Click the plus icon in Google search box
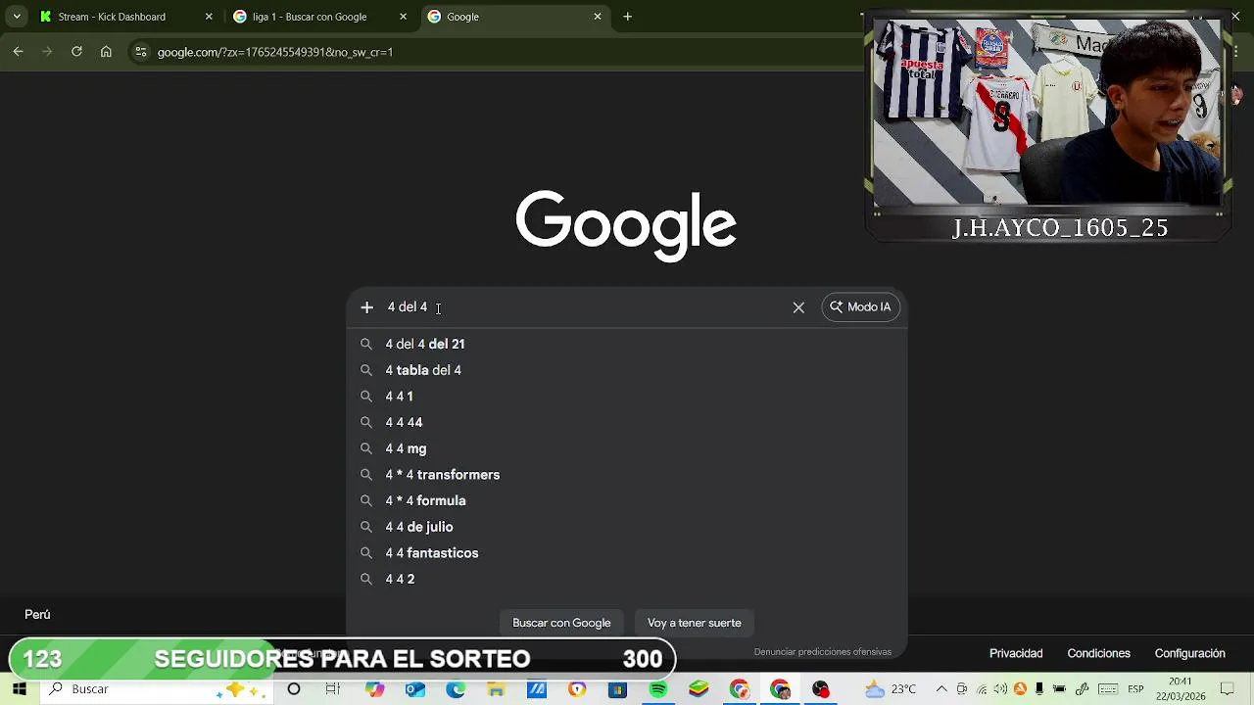1254x705 pixels. tap(366, 307)
